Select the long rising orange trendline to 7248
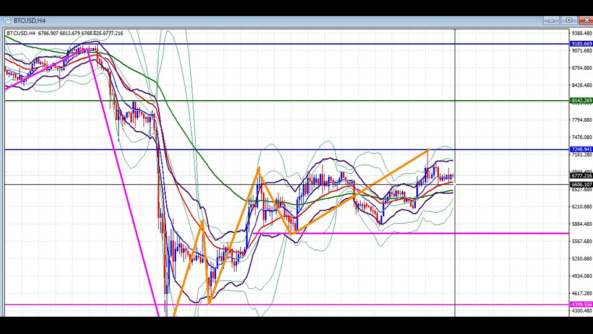 361,192
